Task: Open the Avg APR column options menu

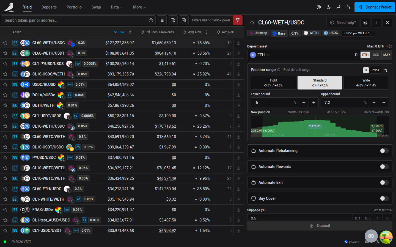Action: (x=207, y=32)
